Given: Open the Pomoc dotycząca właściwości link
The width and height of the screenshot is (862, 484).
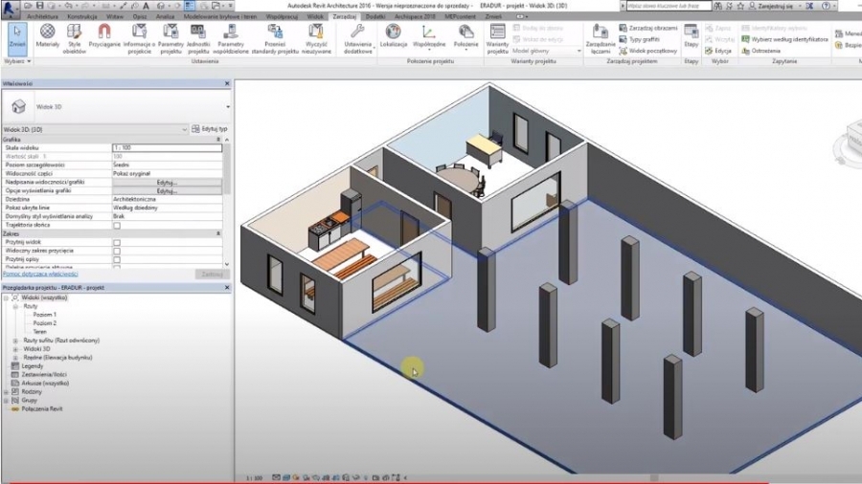Looking at the screenshot, I should click(40, 274).
